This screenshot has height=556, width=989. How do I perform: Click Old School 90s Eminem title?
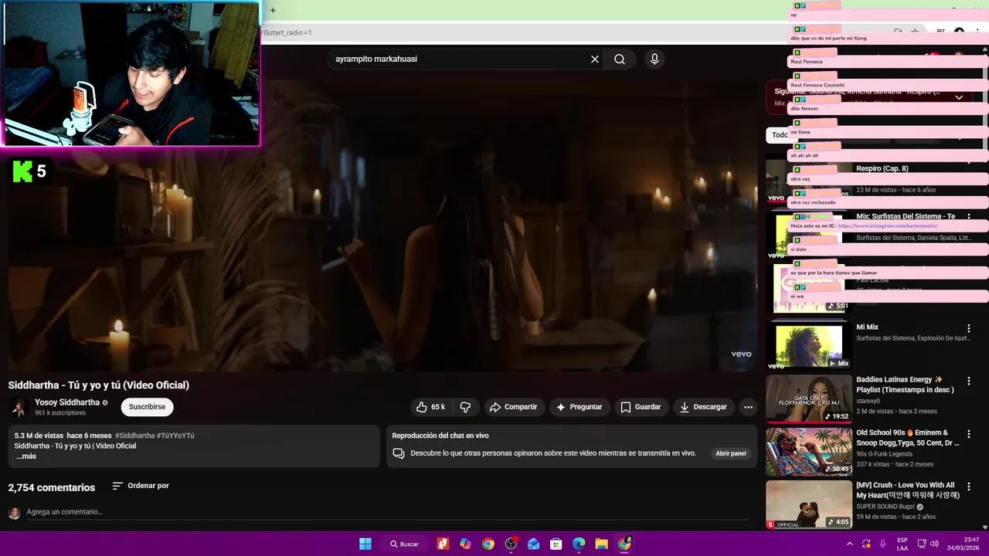click(x=907, y=438)
